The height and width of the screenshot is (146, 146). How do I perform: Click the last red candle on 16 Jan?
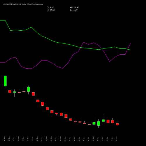[117, 124]
